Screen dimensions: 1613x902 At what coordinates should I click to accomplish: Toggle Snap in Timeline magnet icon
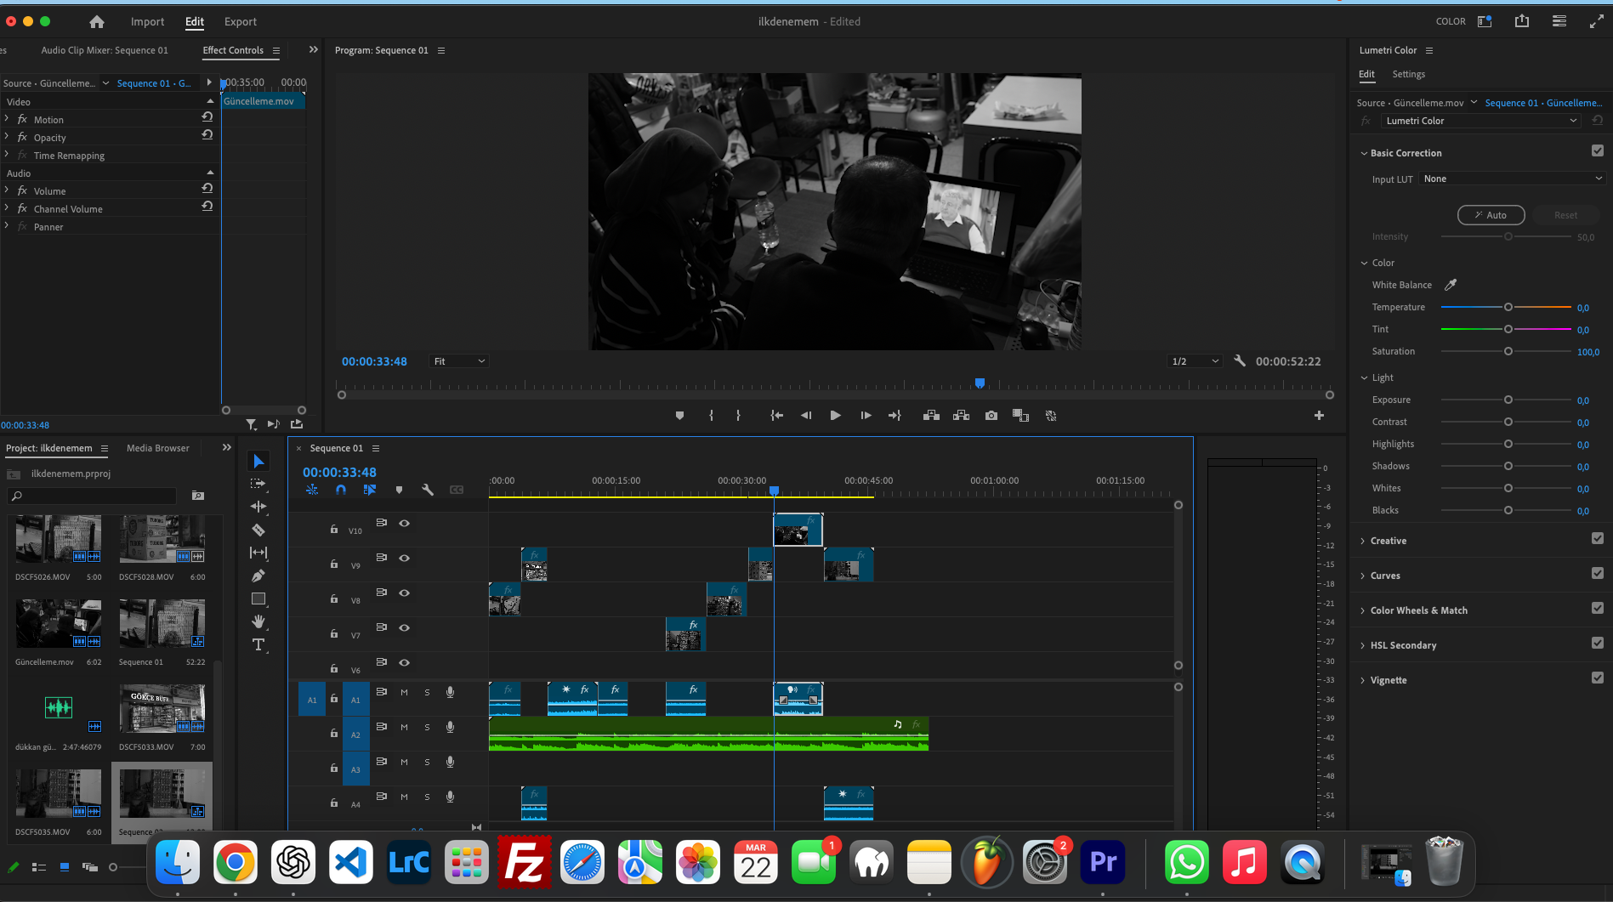[x=341, y=490]
